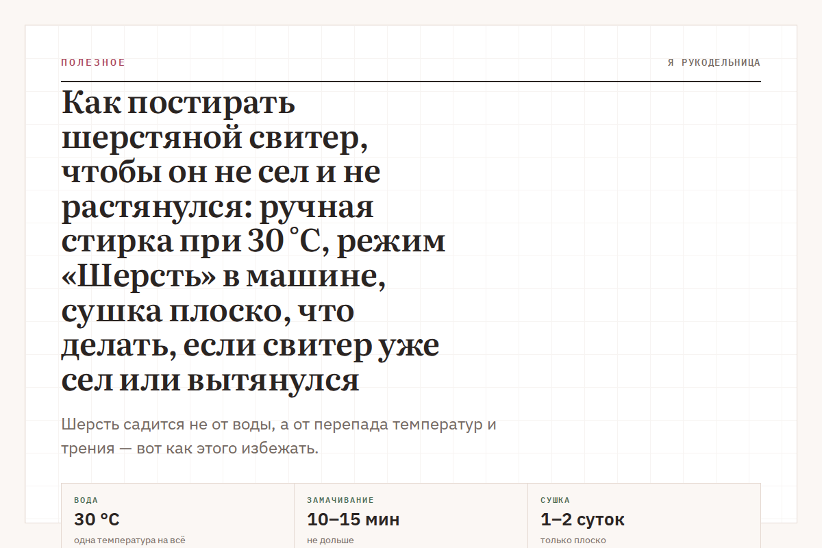The image size is (822, 548).
Task: Click 'одна температура на всё' note
Action: 129,540
